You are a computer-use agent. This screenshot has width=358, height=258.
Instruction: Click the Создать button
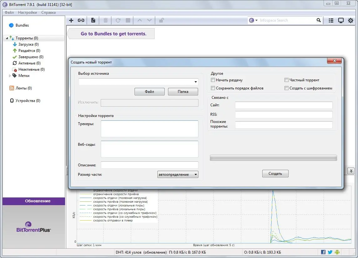[275, 174]
